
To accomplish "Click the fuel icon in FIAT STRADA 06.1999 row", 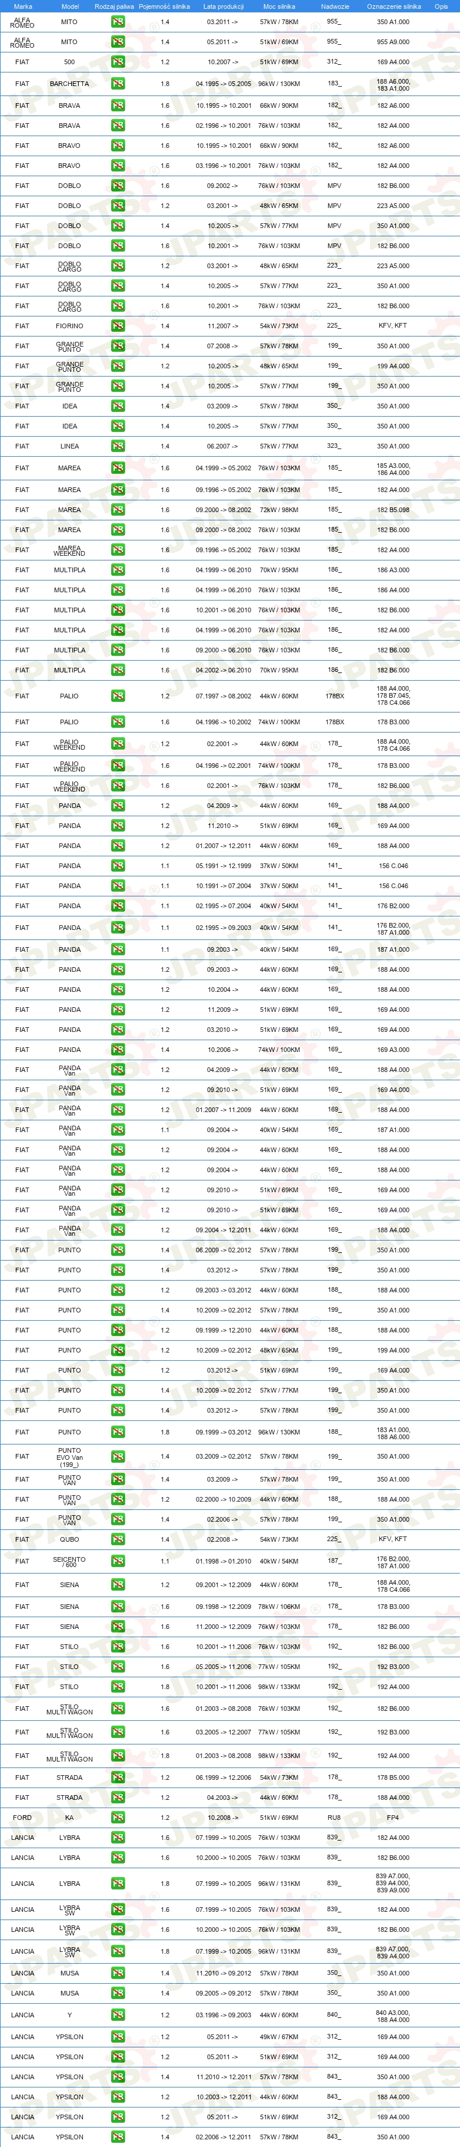I will pos(118,1778).
